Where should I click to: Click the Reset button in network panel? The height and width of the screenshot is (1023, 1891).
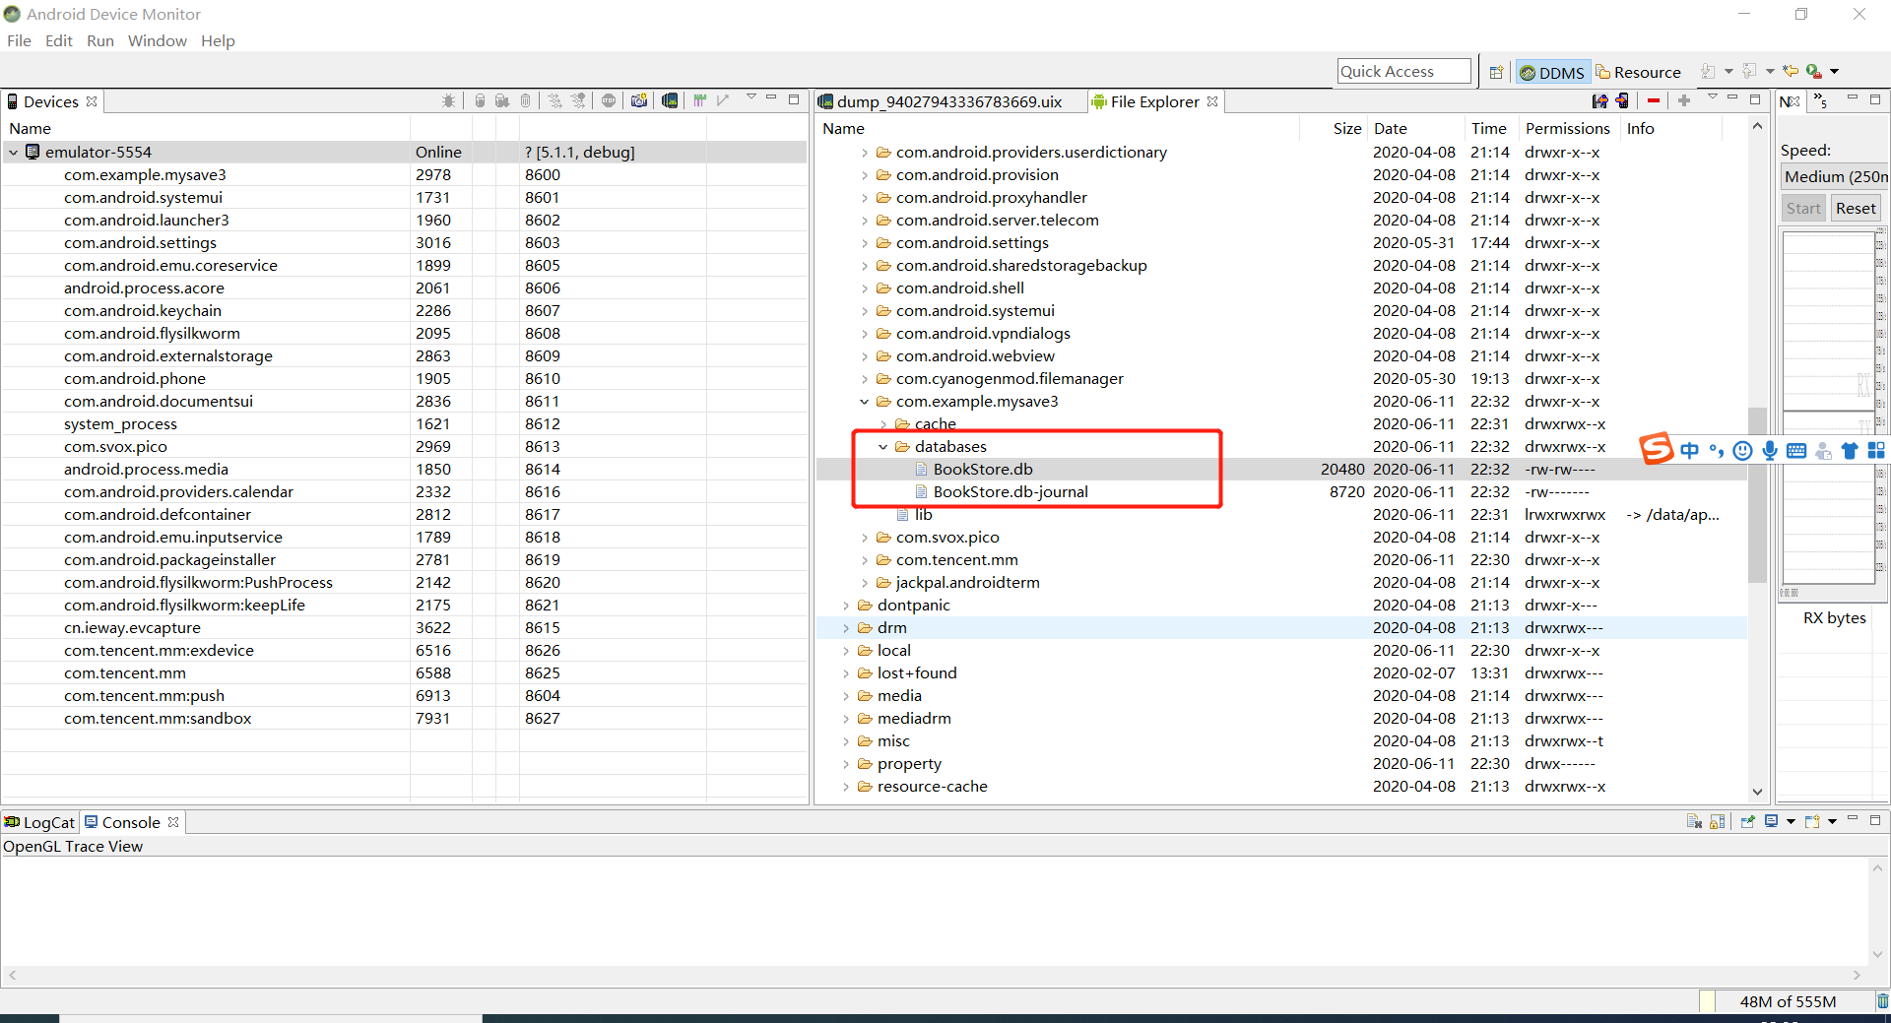point(1856,208)
